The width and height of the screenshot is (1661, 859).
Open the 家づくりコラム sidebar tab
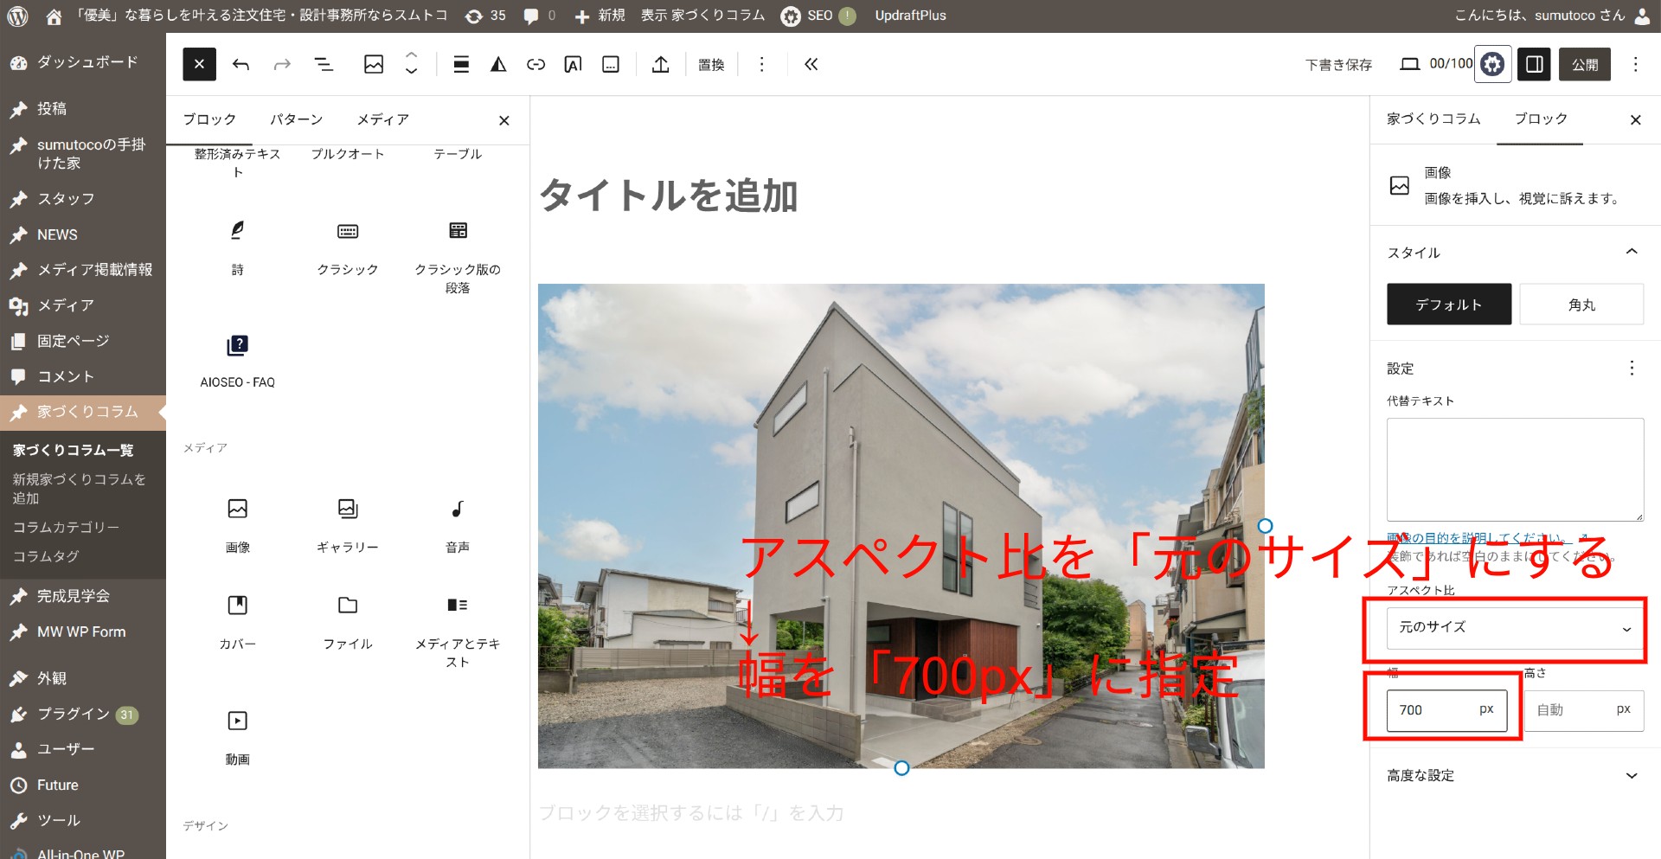pyautogui.click(x=1433, y=119)
